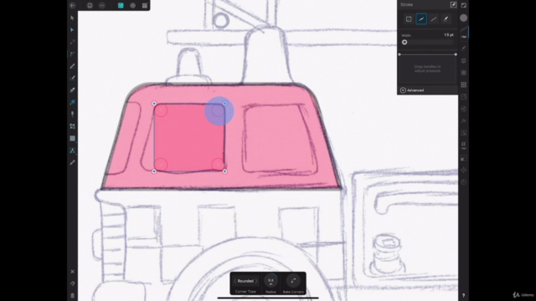Open the Symbols studio
536x301 pixels.
[x=463, y=73]
